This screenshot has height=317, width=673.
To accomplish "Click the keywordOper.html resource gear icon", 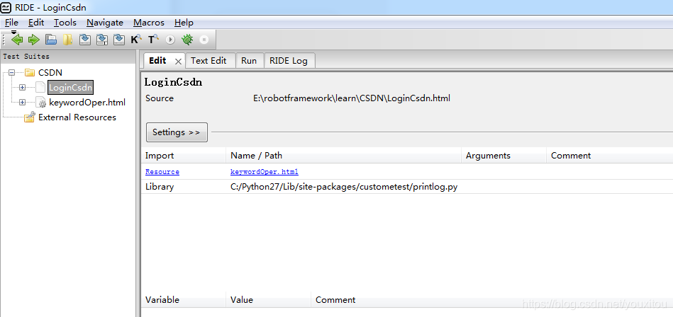I will (40, 103).
